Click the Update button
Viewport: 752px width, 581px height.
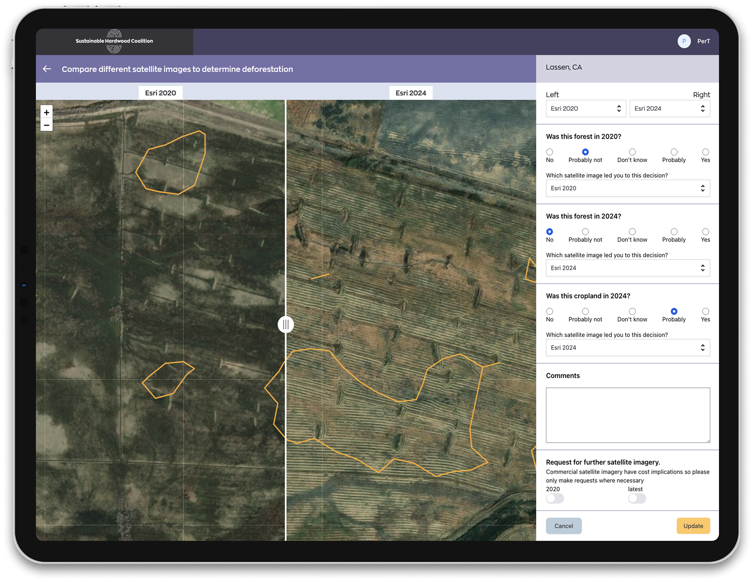click(693, 526)
